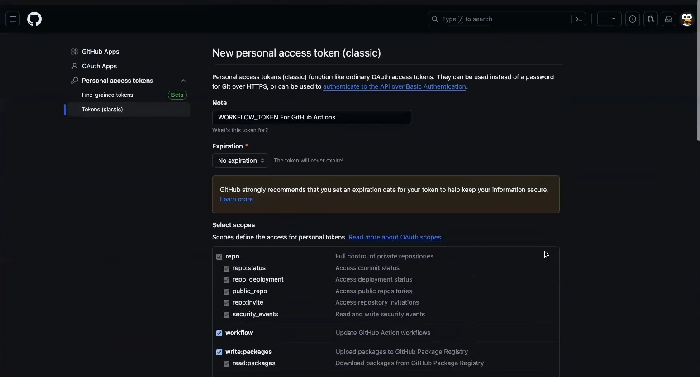Click the Learn more link
The image size is (700, 377).
pos(236,199)
